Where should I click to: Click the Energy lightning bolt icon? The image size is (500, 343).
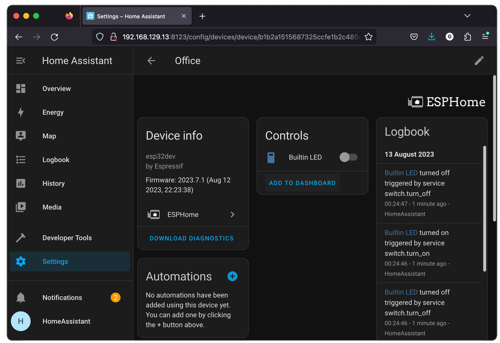tap(20, 112)
